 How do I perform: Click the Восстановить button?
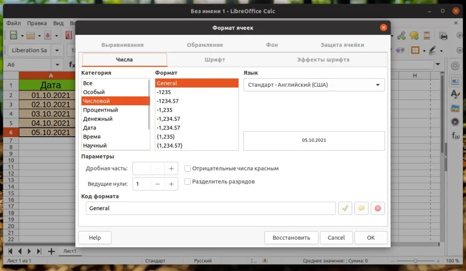click(291, 237)
